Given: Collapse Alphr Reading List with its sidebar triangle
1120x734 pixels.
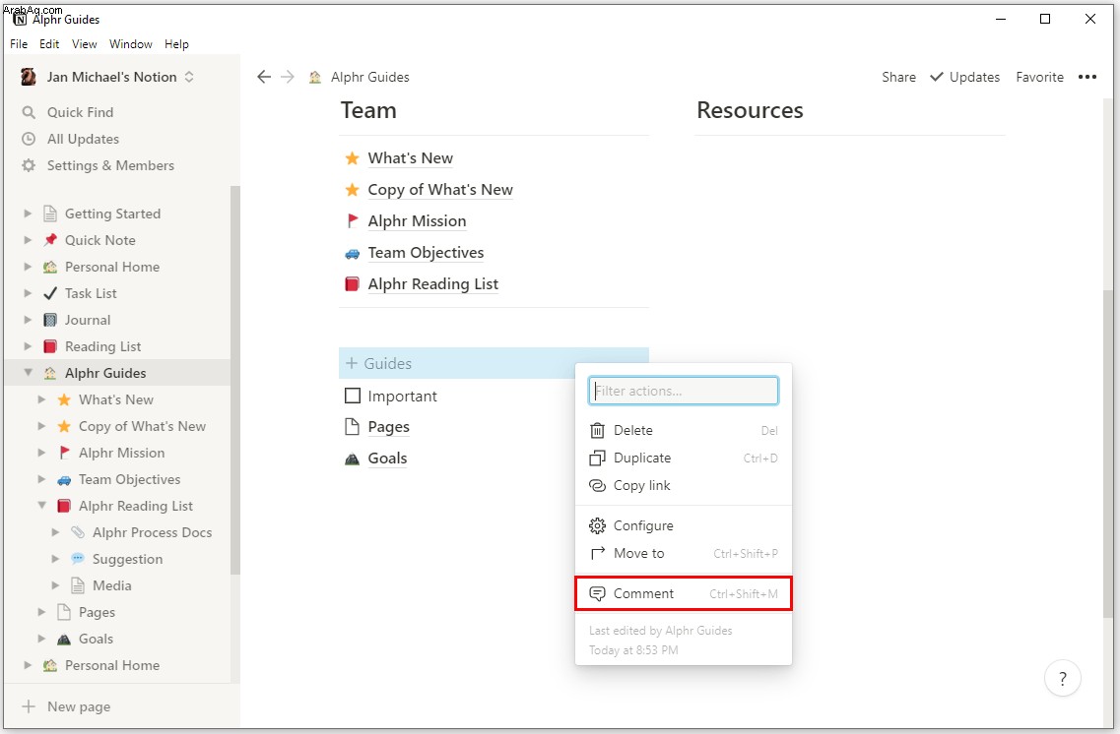Looking at the screenshot, I should click(41, 506).
